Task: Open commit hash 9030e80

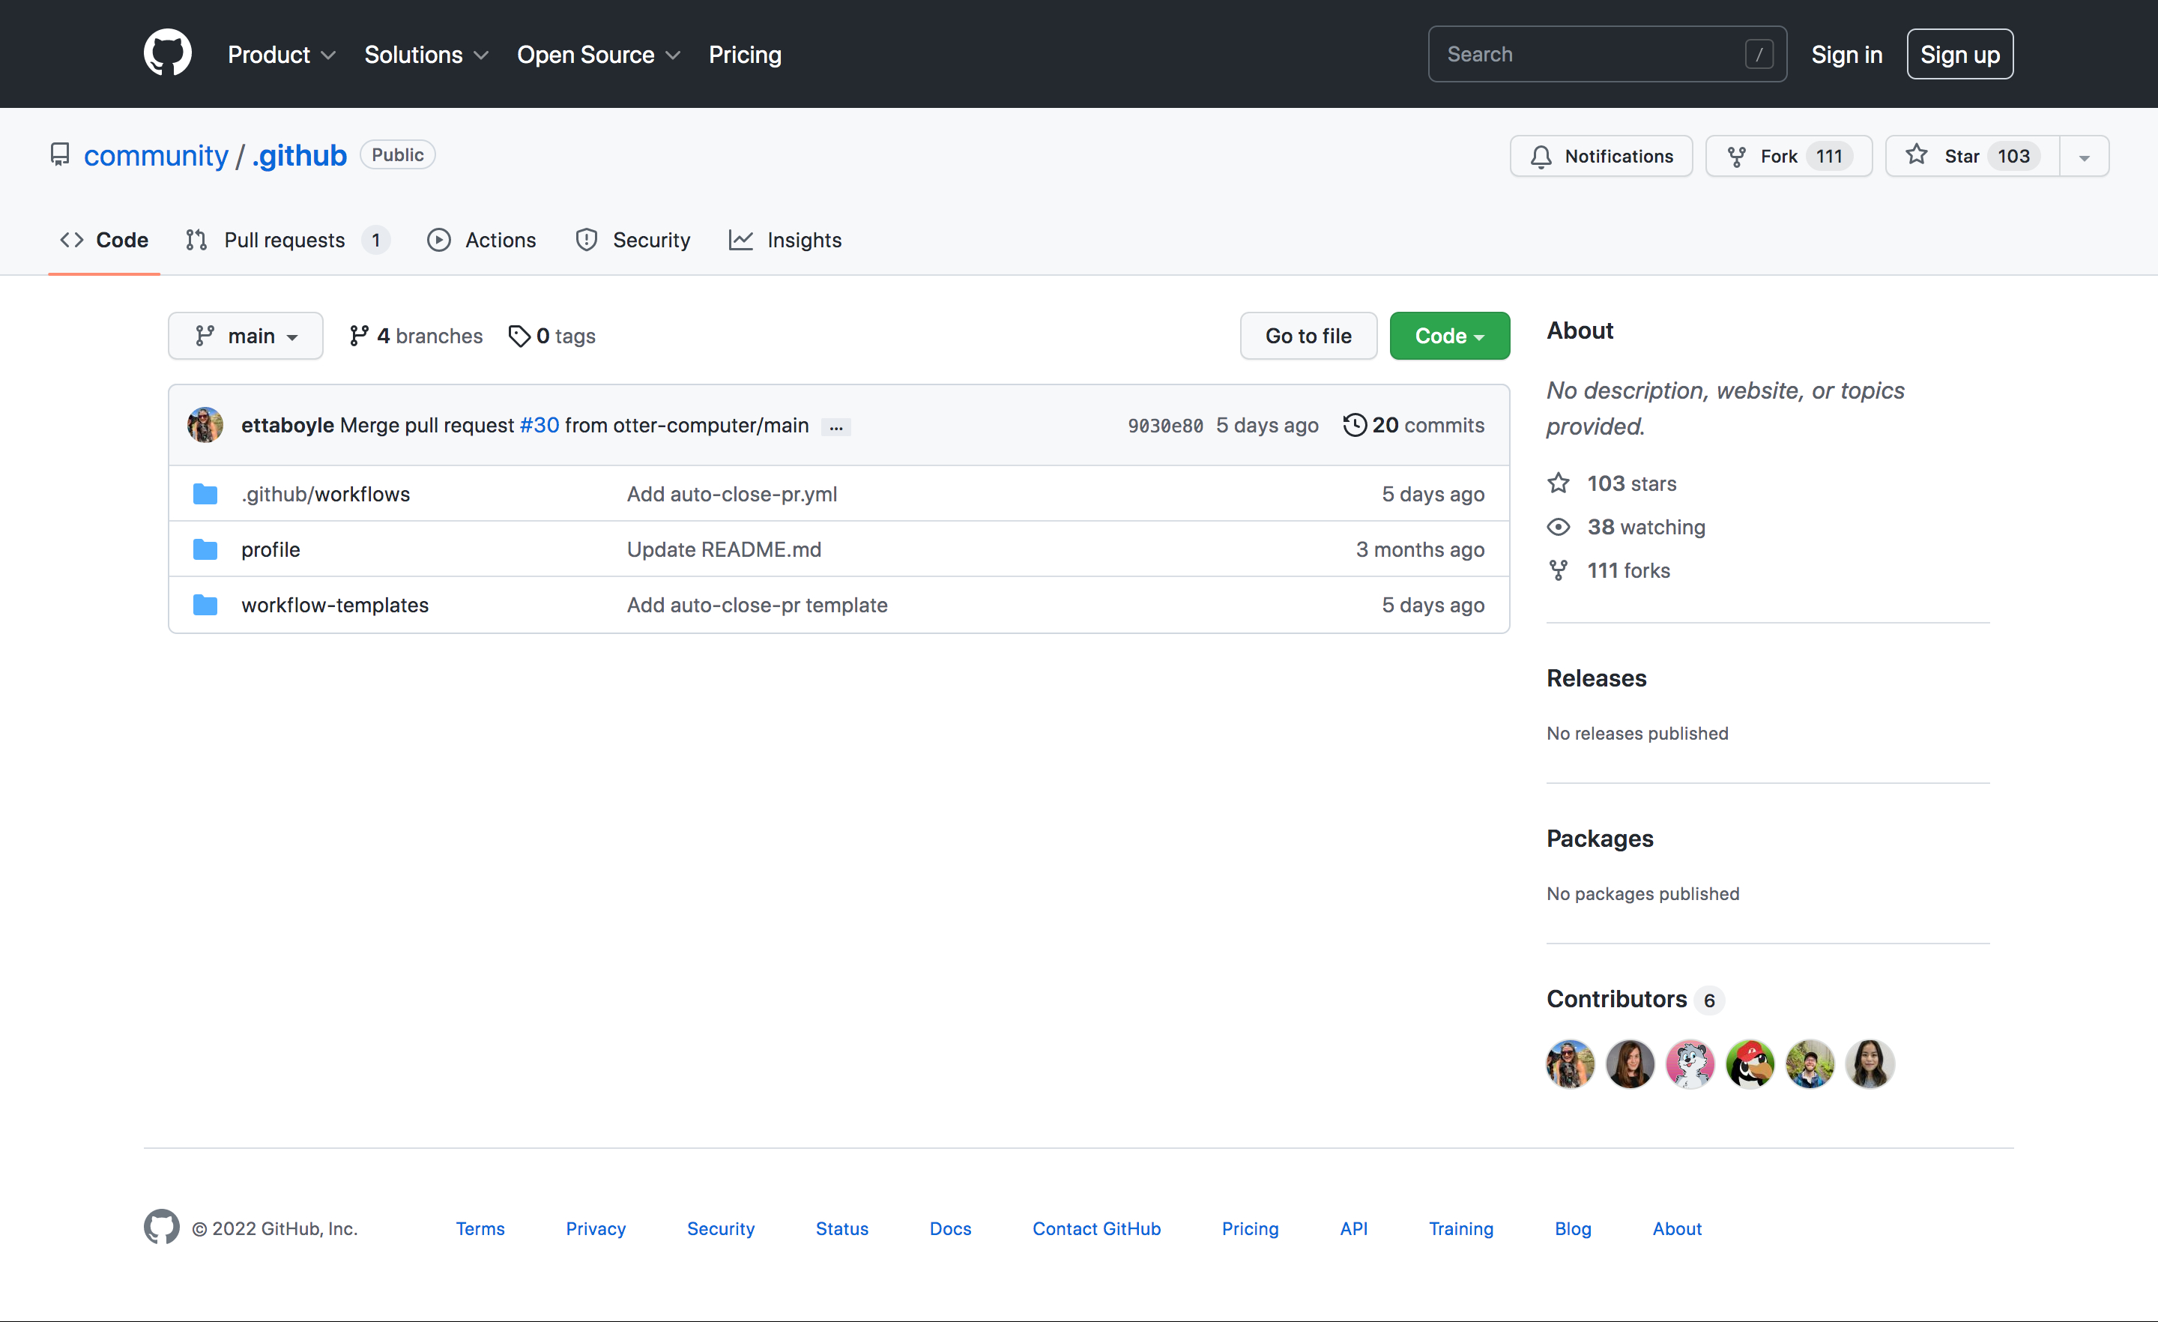Action: tap(1165, 426)
